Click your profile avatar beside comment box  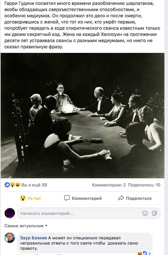click(x=9, y=213)
